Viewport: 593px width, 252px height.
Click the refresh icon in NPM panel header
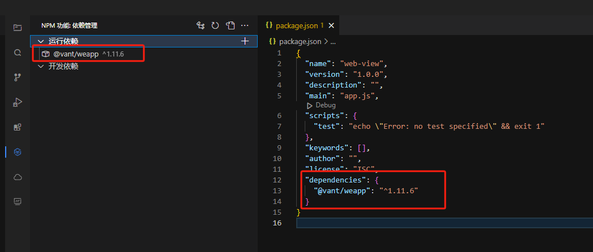tap(215, 25)
